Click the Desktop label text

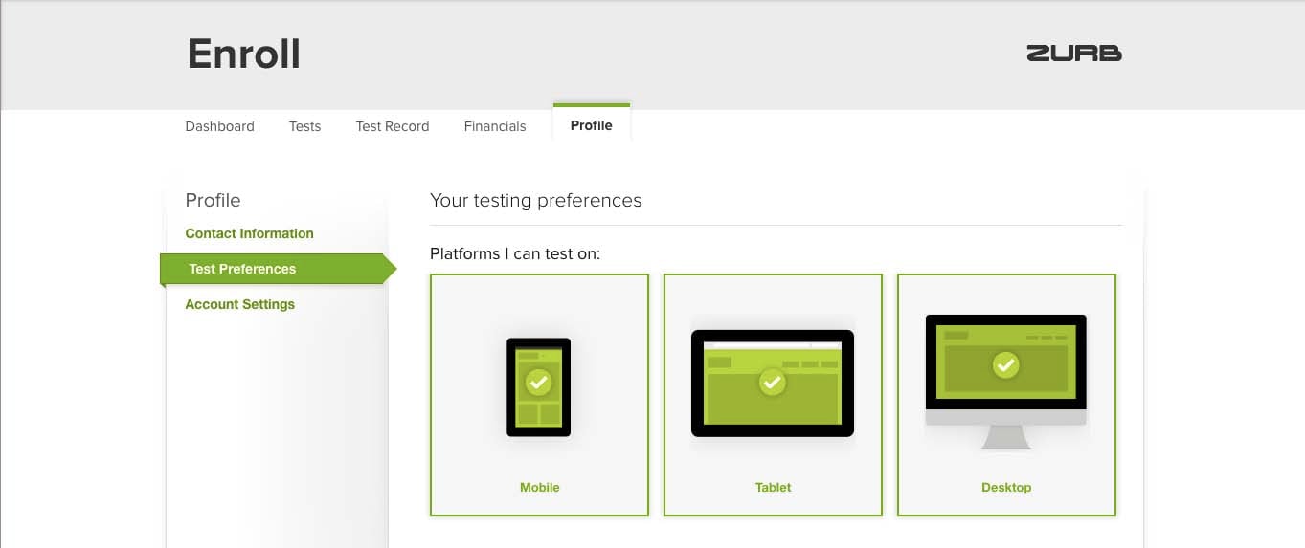[1006, 487]
